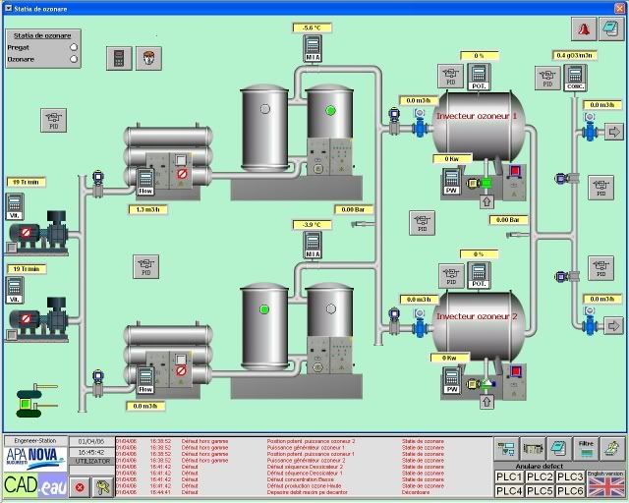Click the 0.00 Bar value near the dryer outlet
This screenshot has width=629, height=503.
[x=354, y=210]
